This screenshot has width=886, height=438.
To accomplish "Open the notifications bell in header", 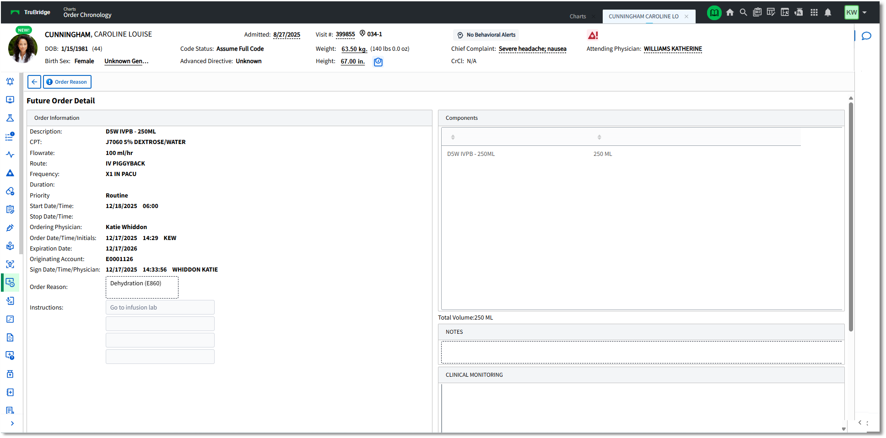I will pos(828,13).
